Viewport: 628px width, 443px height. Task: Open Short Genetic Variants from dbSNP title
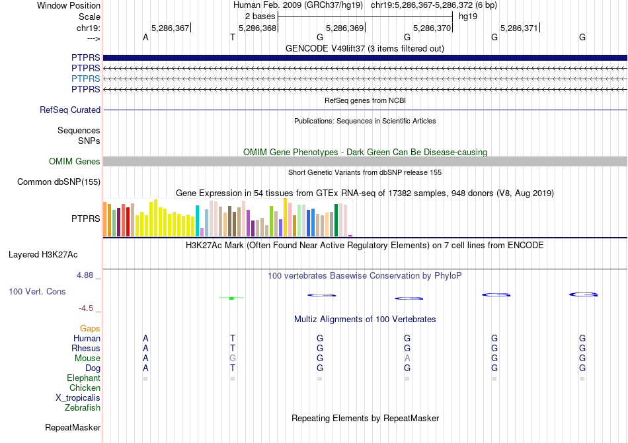tap(365, 172)
